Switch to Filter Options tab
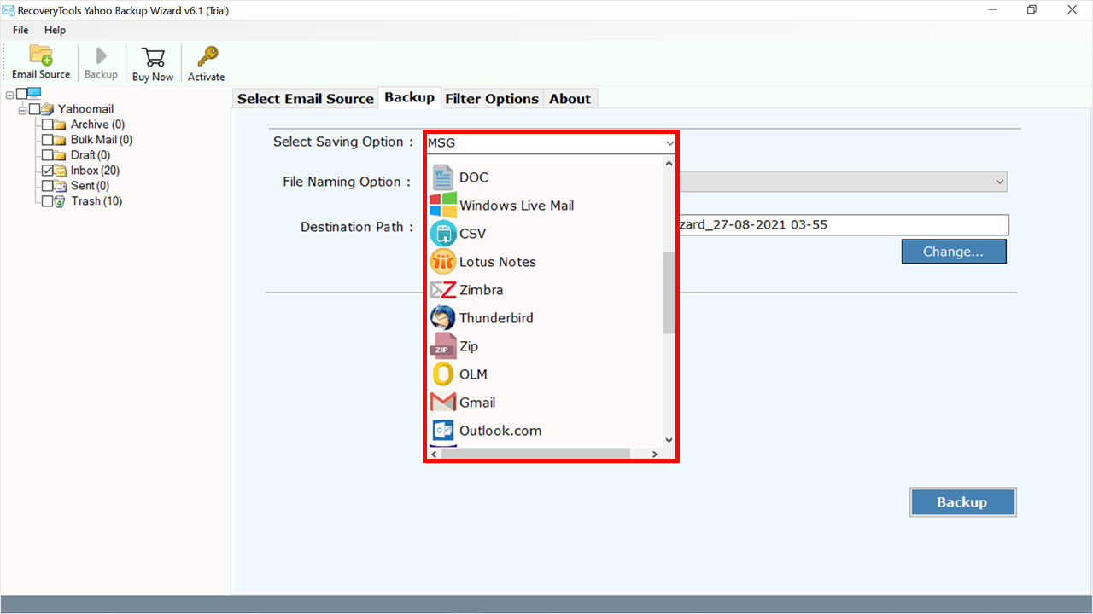The image size is (1093, 614). tap(492, 99)
